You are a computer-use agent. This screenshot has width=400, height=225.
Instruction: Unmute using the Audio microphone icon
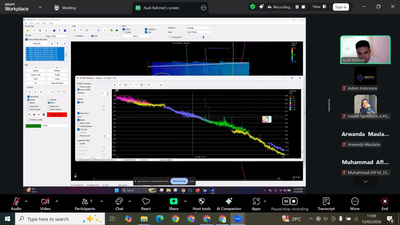[x=16, y=201]
